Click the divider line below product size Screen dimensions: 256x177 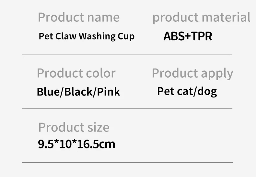(127, 163)
